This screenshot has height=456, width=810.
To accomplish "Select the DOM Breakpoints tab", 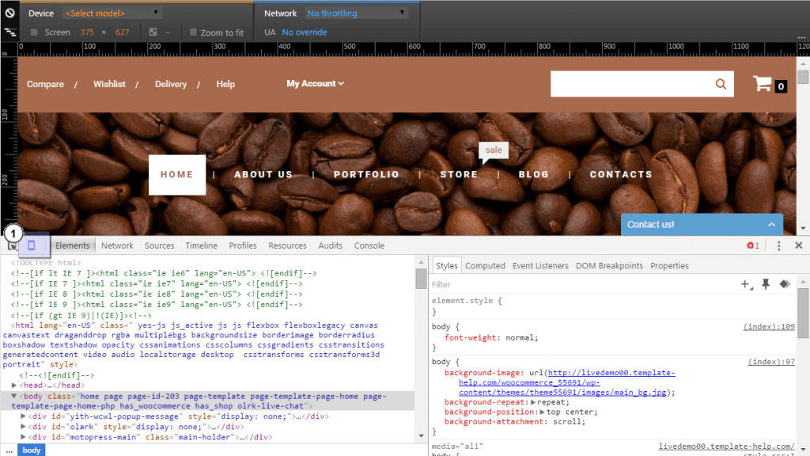I will click(x=609, y=265).
